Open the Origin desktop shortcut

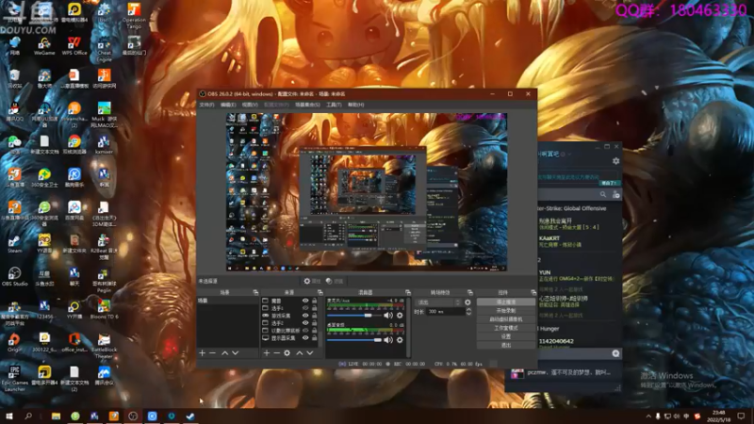[14, 342]
